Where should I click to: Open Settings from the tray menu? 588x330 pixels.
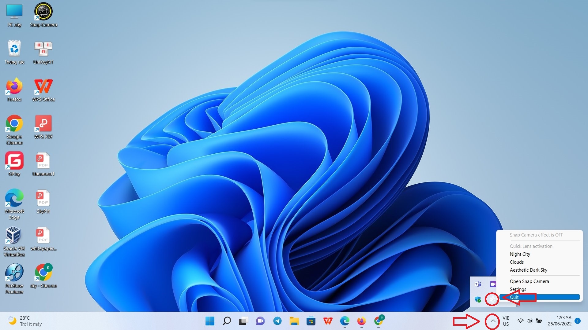pos(518,289)
